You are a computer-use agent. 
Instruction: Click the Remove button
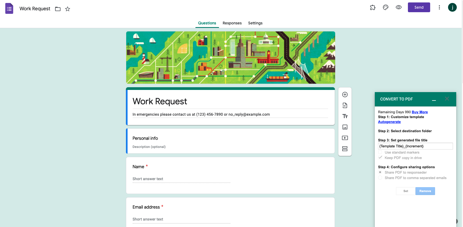tap(425, 191)
